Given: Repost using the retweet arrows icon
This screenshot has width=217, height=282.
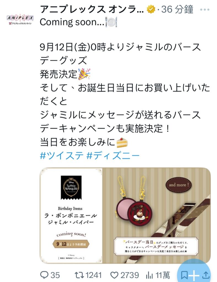Looking at the screenshot, I should point(79,275).
